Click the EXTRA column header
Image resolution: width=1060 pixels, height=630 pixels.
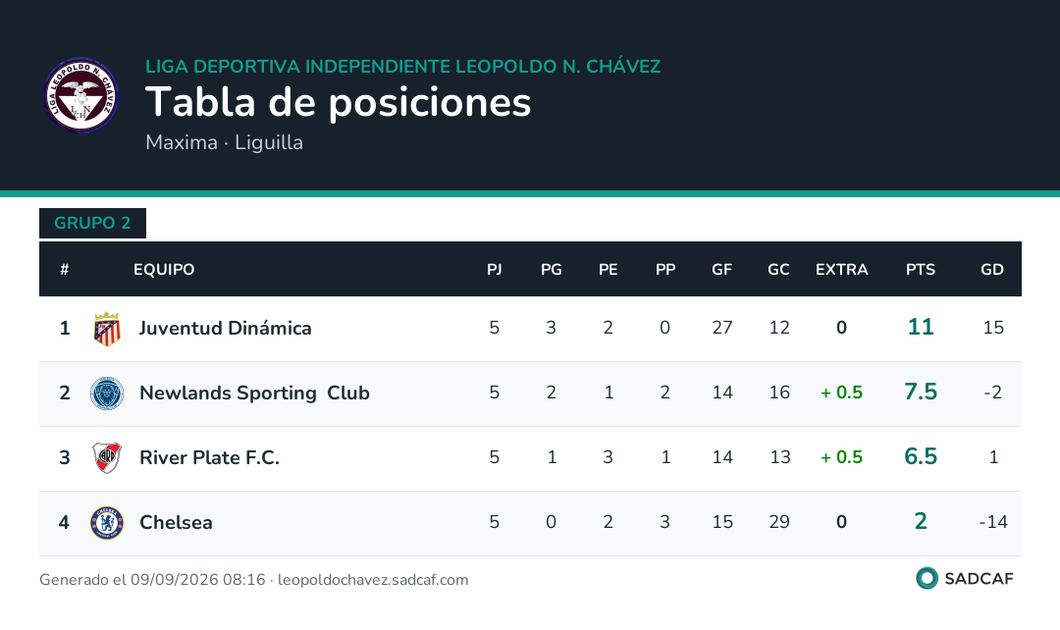point(842,270)
